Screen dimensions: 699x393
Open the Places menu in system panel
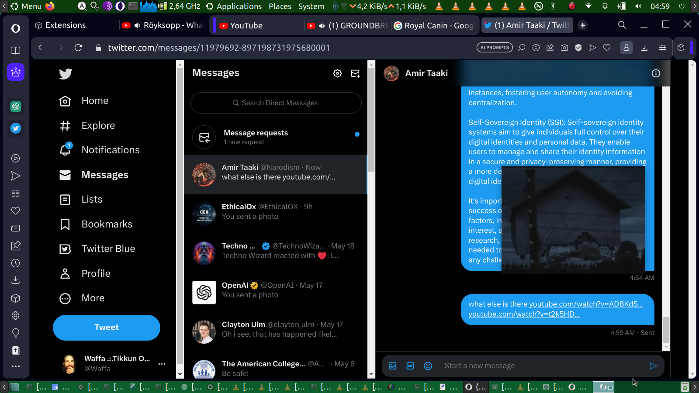(x=280, y=6)
